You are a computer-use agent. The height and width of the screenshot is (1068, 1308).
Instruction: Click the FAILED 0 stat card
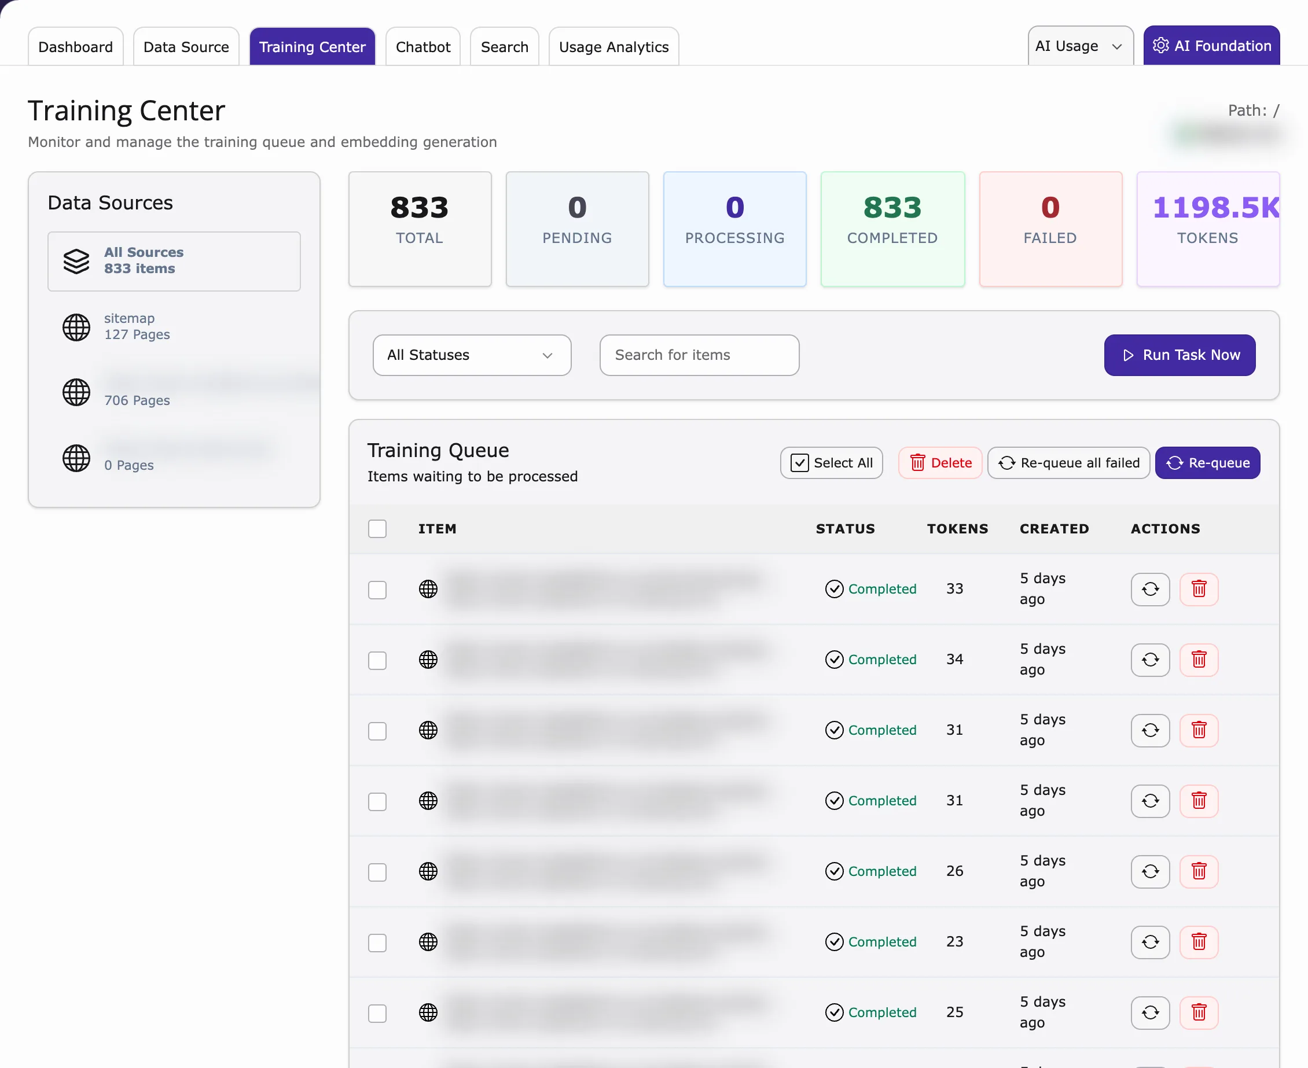(1050, 229)
